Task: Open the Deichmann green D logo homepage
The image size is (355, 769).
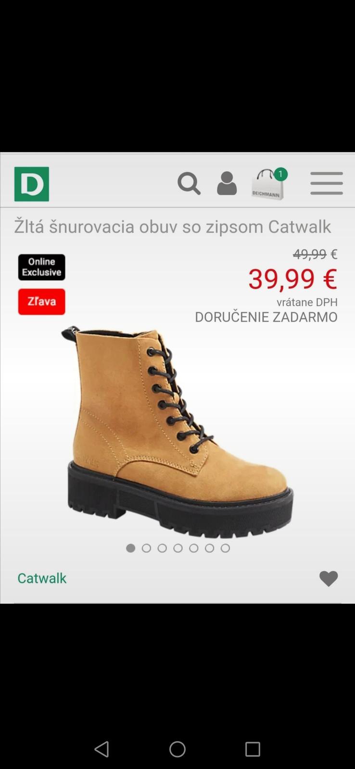Action: [32, 184]
